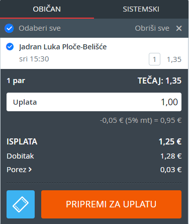189x224 pixels.
Task: Toggle the Odaberi sve checkbox
Action: [x=9, y=28]
